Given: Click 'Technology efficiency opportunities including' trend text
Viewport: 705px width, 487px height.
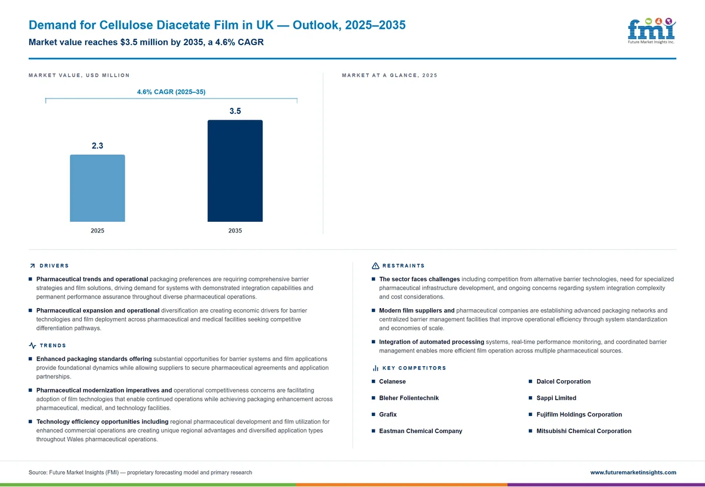Looking at the screenshot, I should pyautogui.click(x=102, y=421).
